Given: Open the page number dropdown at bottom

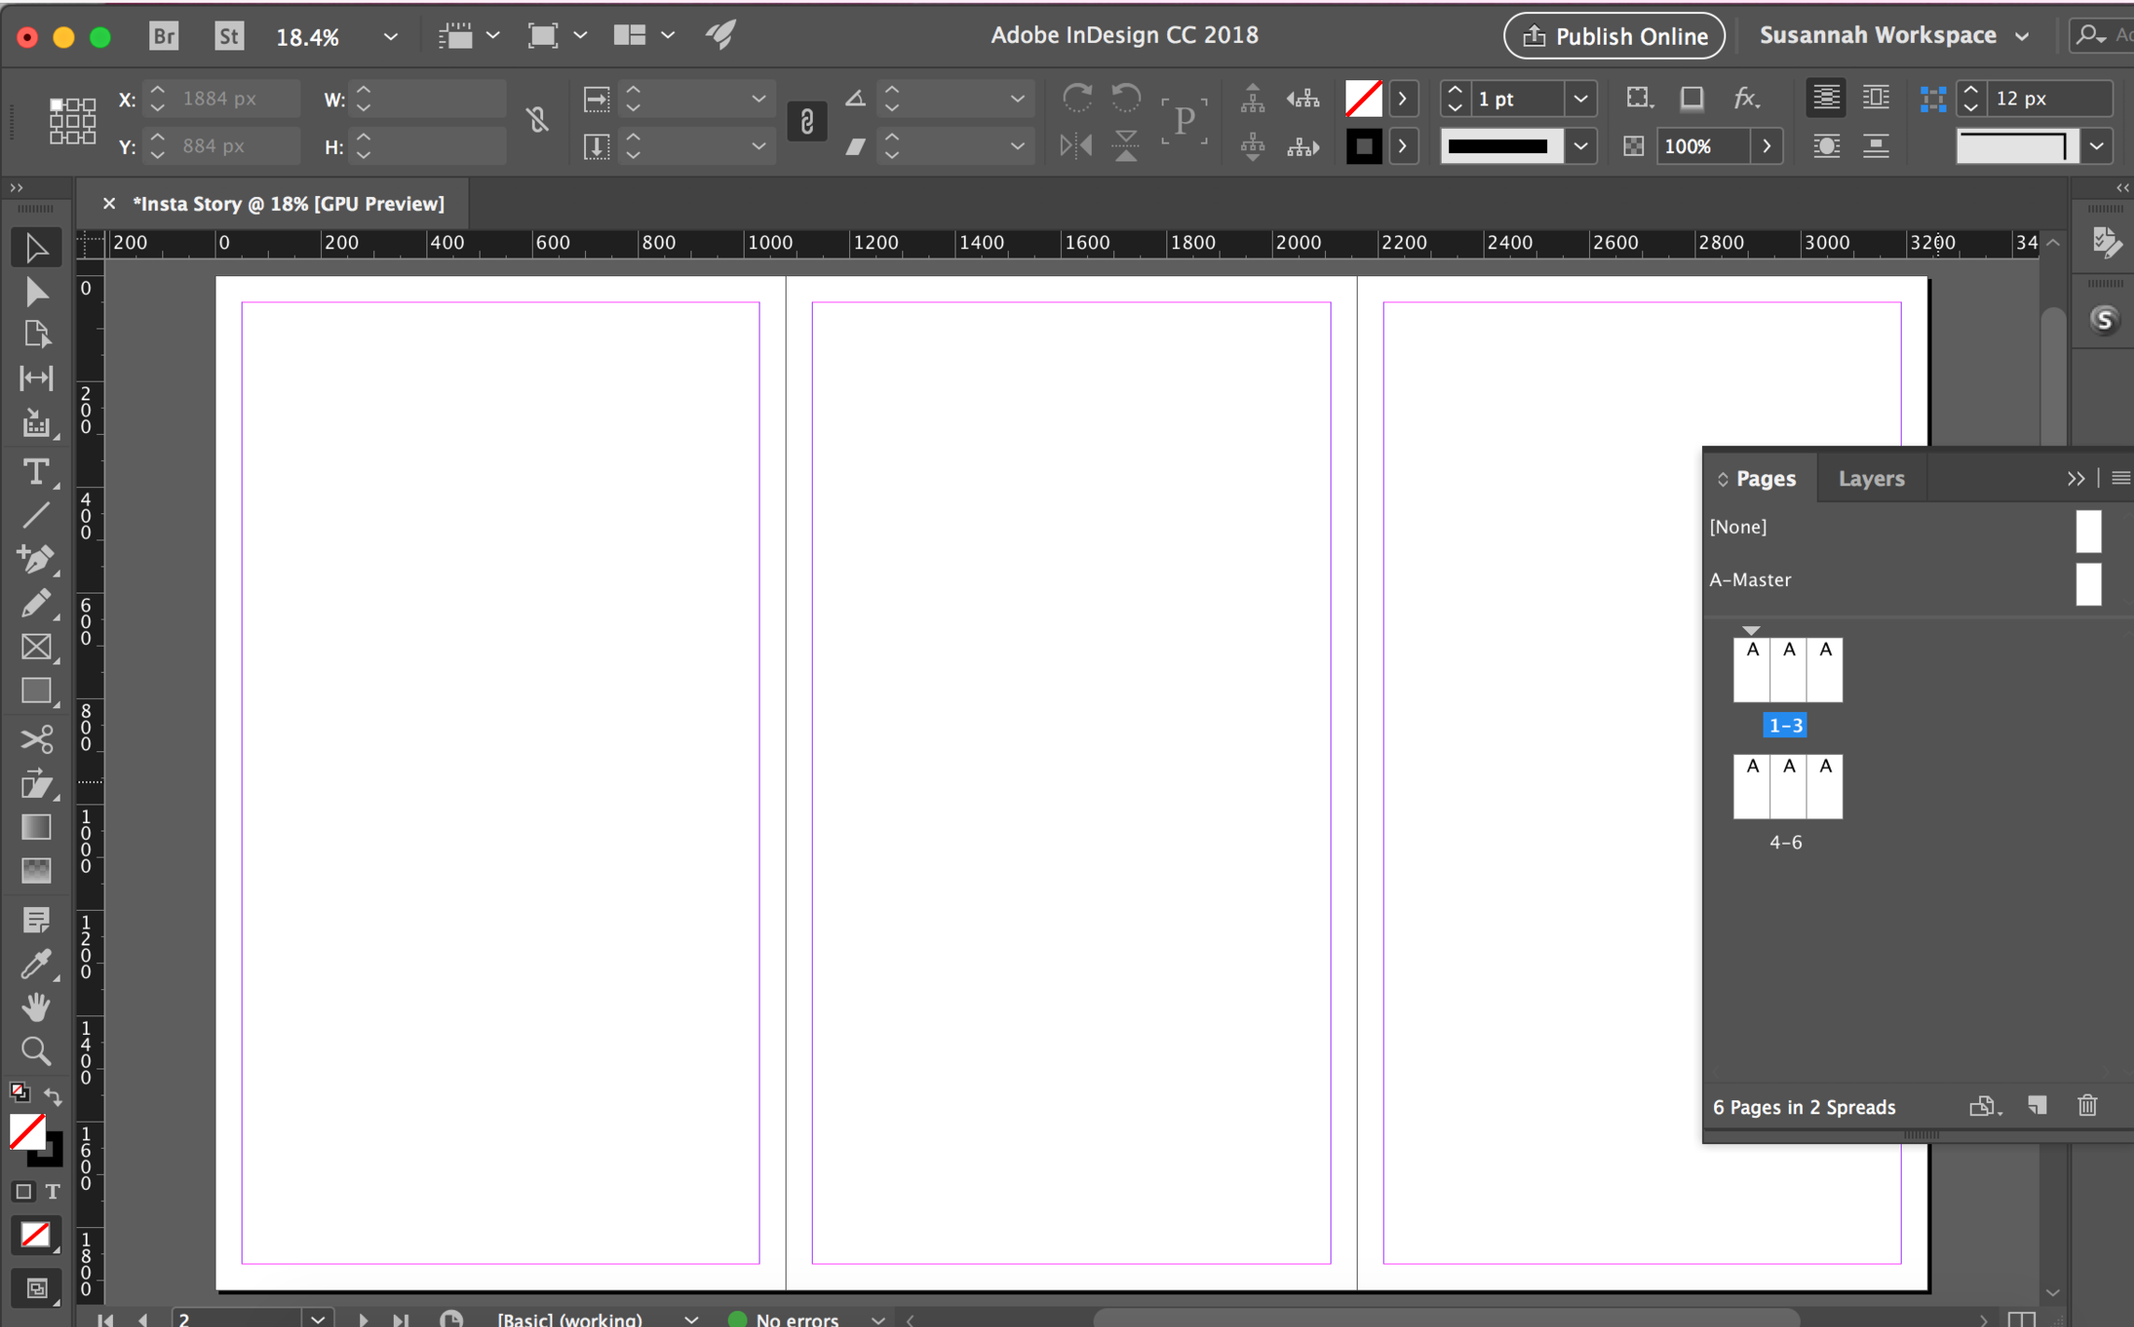Looking at the screenshot, I should coord(318,1319).
